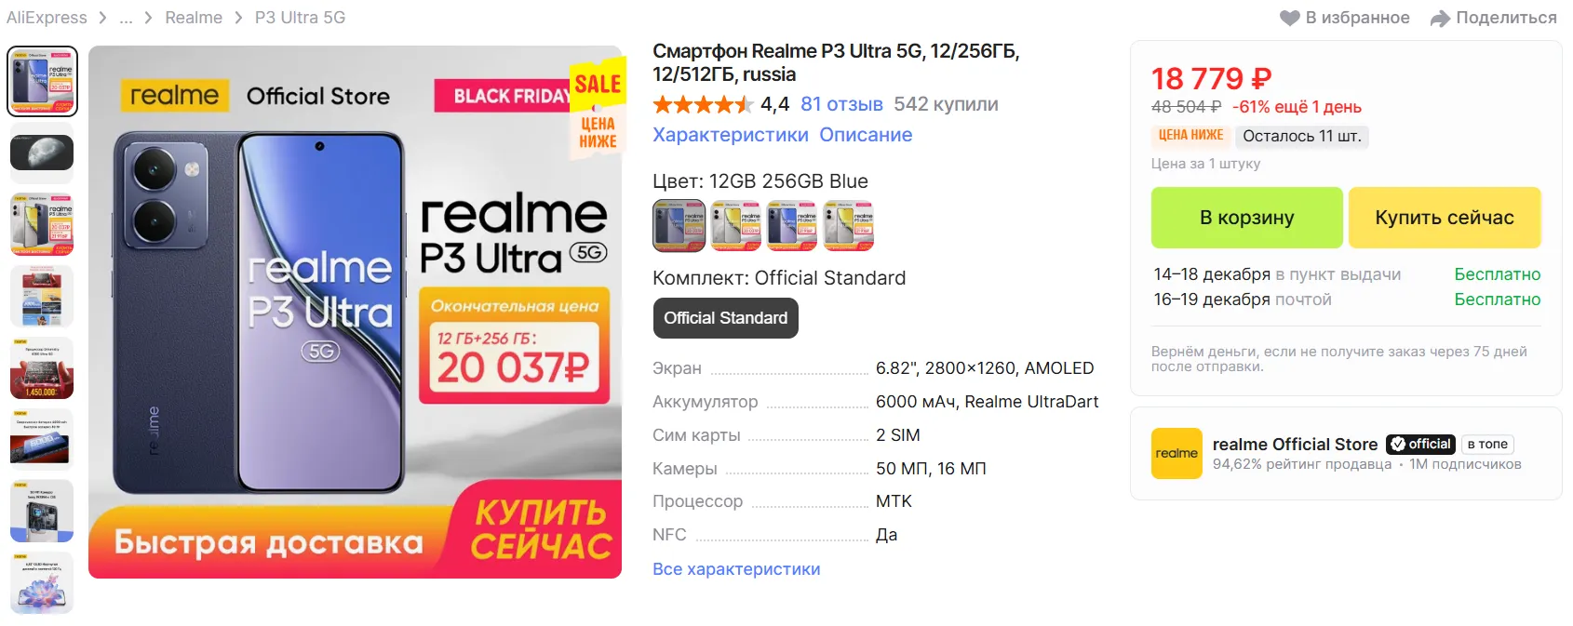
Task: Jump to the Описание section
Action: point(866,135)
